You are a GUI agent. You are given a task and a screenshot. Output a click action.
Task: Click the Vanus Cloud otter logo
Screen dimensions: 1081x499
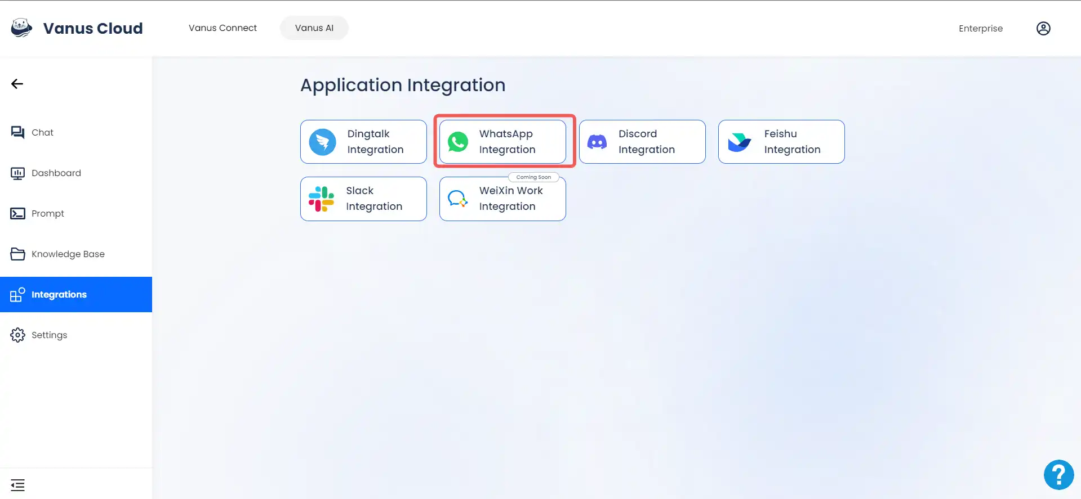click(x=21, y=28)
